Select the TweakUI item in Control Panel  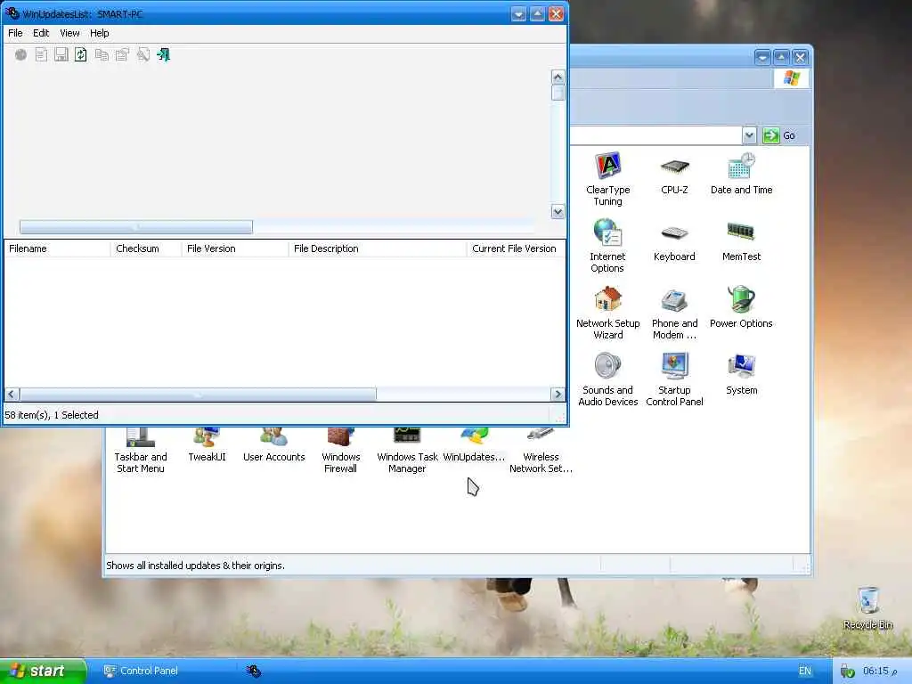[207, 445]
